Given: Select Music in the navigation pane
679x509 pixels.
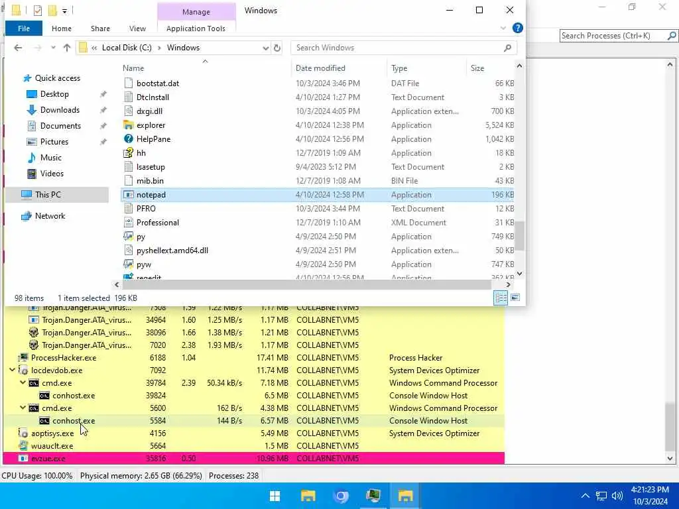Looking at the screenshot, I should [50, 158].
